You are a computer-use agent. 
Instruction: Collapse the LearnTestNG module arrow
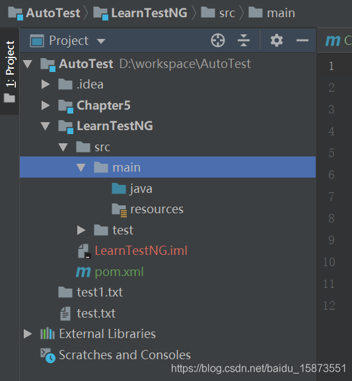click(46, 126)
